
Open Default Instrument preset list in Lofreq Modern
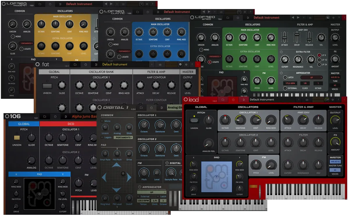[79, 4]
